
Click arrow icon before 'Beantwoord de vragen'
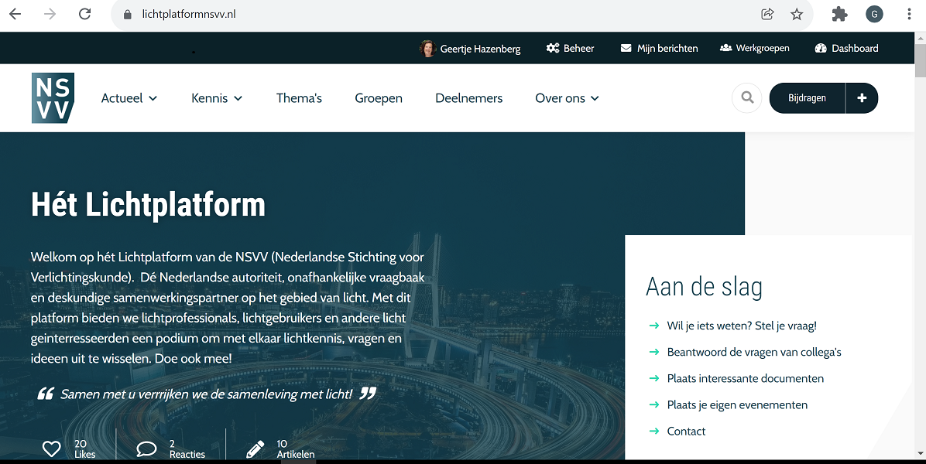pyautogui.click(x=653, y=352)
